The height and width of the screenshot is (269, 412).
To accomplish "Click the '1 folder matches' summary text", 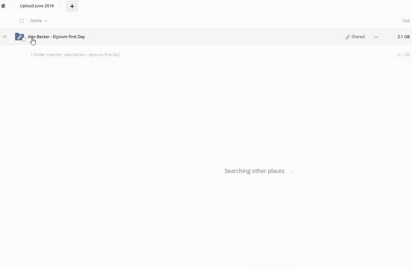I will pyautogui.click(x=75, y=55).
